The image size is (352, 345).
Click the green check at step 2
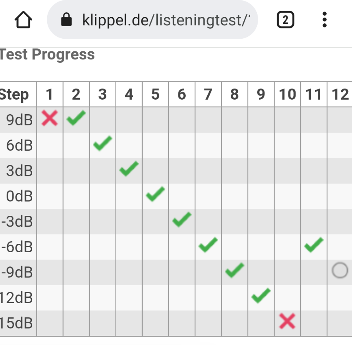tap(76, 118)
